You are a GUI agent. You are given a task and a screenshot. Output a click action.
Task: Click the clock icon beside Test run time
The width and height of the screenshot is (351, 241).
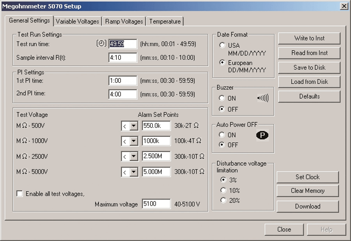click(101, 44)
